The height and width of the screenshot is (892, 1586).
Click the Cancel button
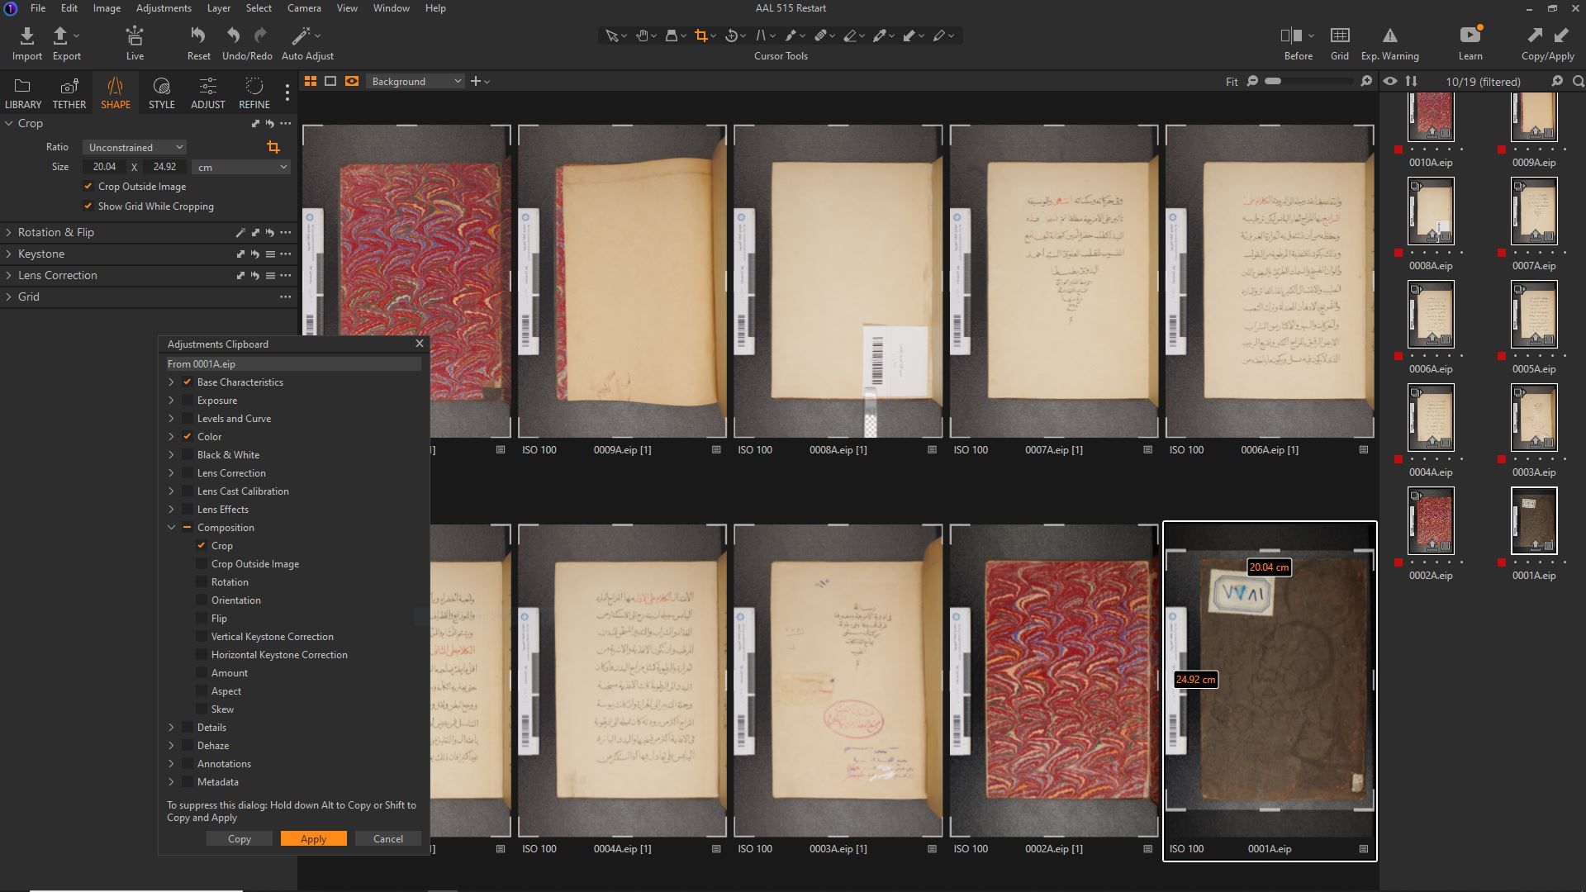(387, 838)
